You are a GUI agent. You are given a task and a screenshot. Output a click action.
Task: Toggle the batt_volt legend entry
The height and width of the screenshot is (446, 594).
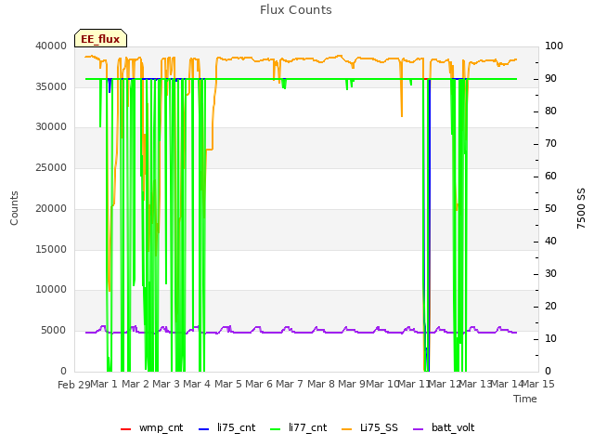[444, 427]
